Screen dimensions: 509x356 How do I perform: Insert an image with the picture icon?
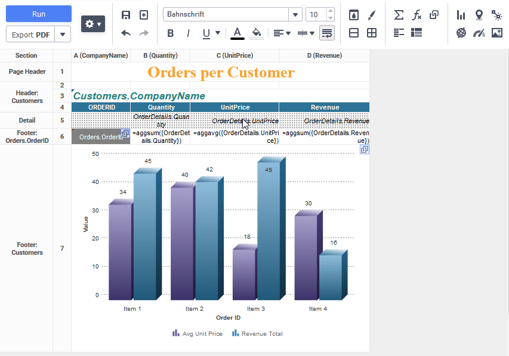[497, 33]
